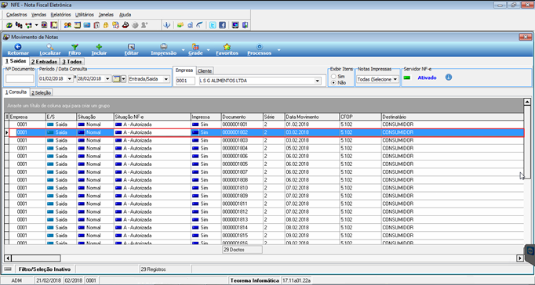This screenshot has width=535, height=285.
Task: Open the Vendas menu
Action: (38, 15)
